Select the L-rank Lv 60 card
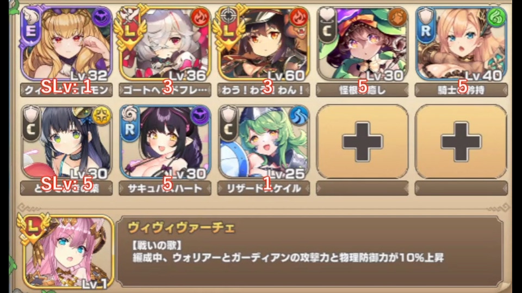Viewport: 522px width, 293px height. click(x=264, y=44)
